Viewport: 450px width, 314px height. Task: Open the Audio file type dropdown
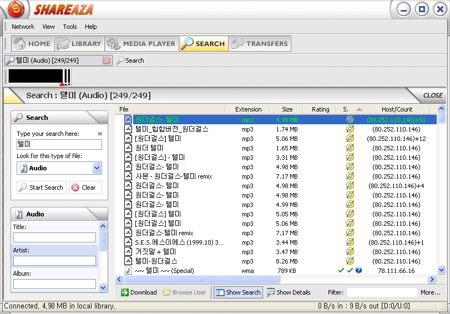[x=59, y=168]
